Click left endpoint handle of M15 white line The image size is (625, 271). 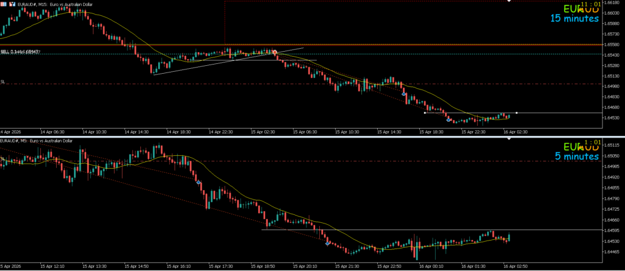pos(425,113)
